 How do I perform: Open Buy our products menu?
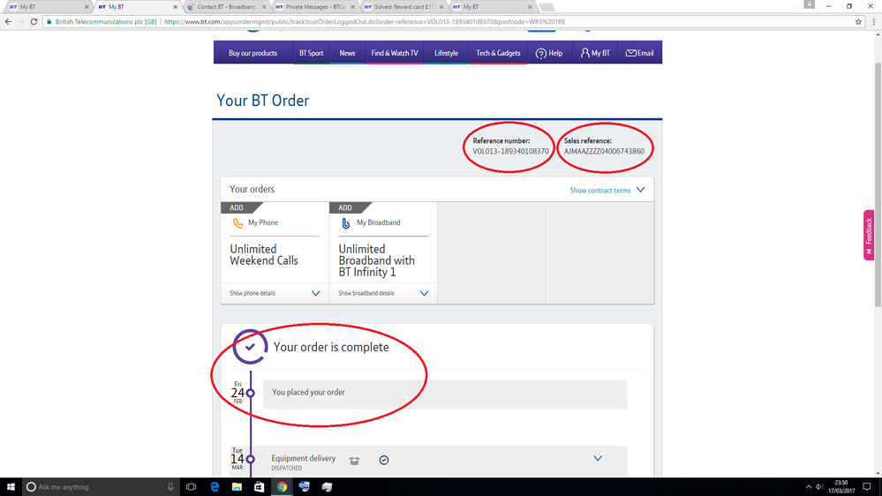(253, 53)
